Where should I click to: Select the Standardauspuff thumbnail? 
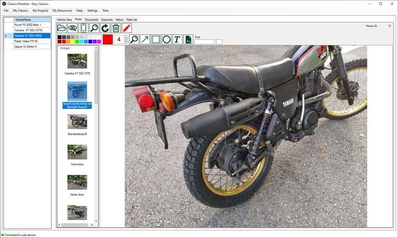(x=77, y=121)
